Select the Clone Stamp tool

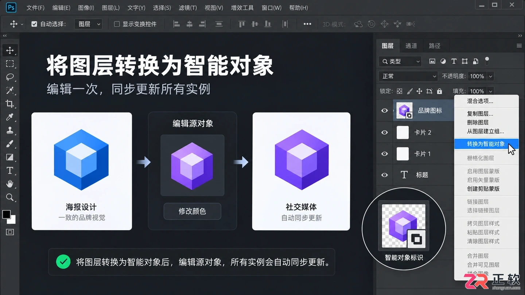(10, 130)
